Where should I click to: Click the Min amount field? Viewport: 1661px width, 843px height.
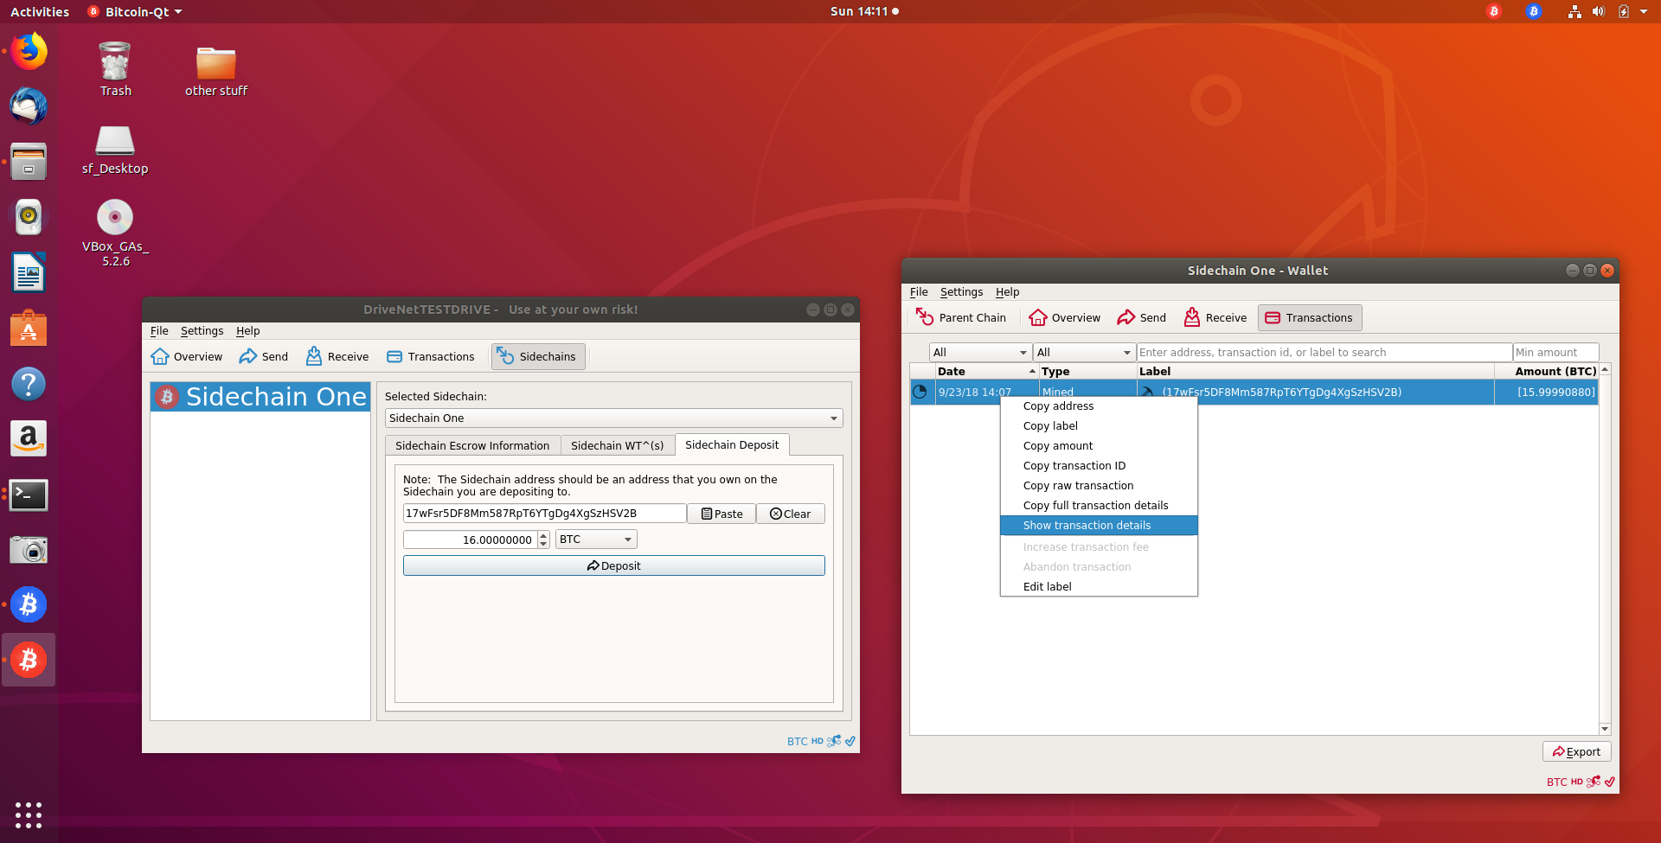(x=1555, y=352)
